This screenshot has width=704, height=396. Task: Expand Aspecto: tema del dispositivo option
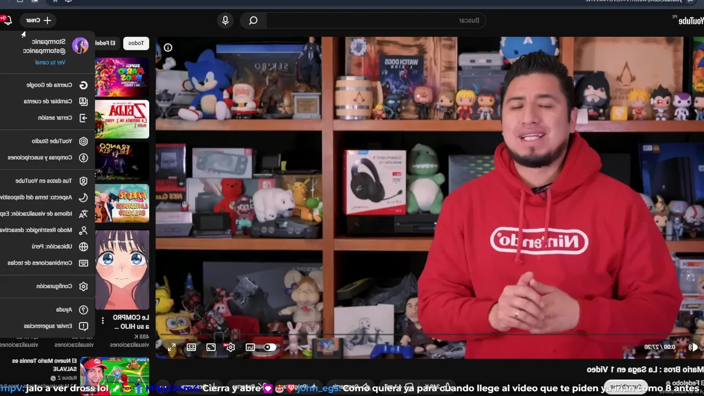(x=47, y=197)
